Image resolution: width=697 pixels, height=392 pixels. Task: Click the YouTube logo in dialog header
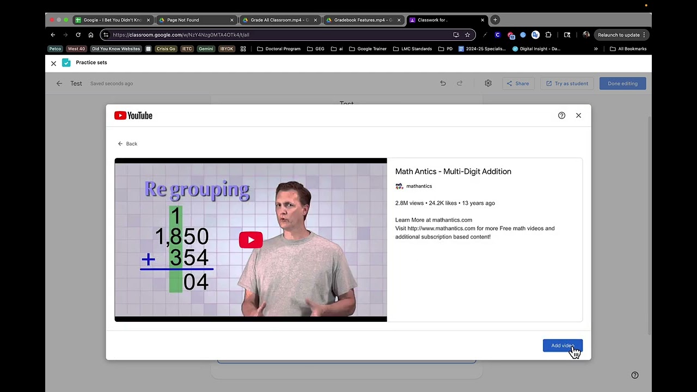133,115
